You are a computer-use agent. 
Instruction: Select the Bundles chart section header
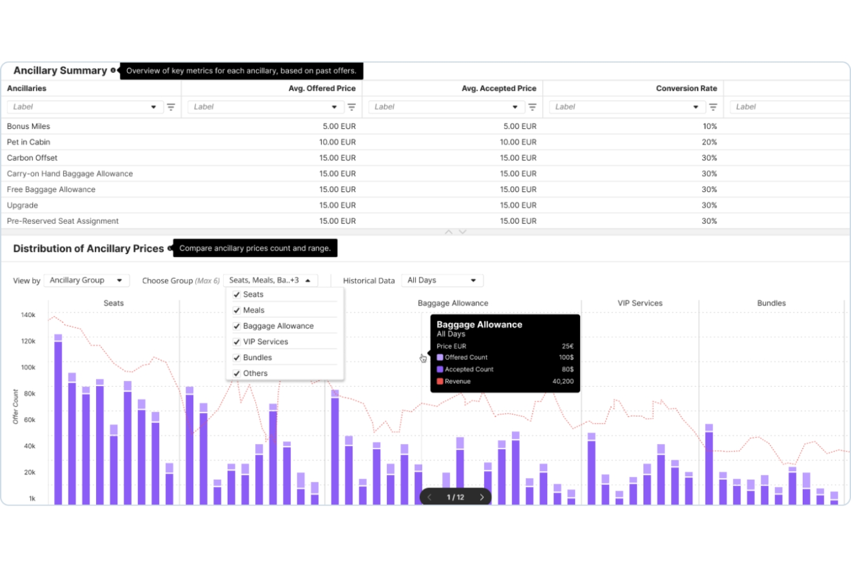pyautogui.click(x=771, y=303)
